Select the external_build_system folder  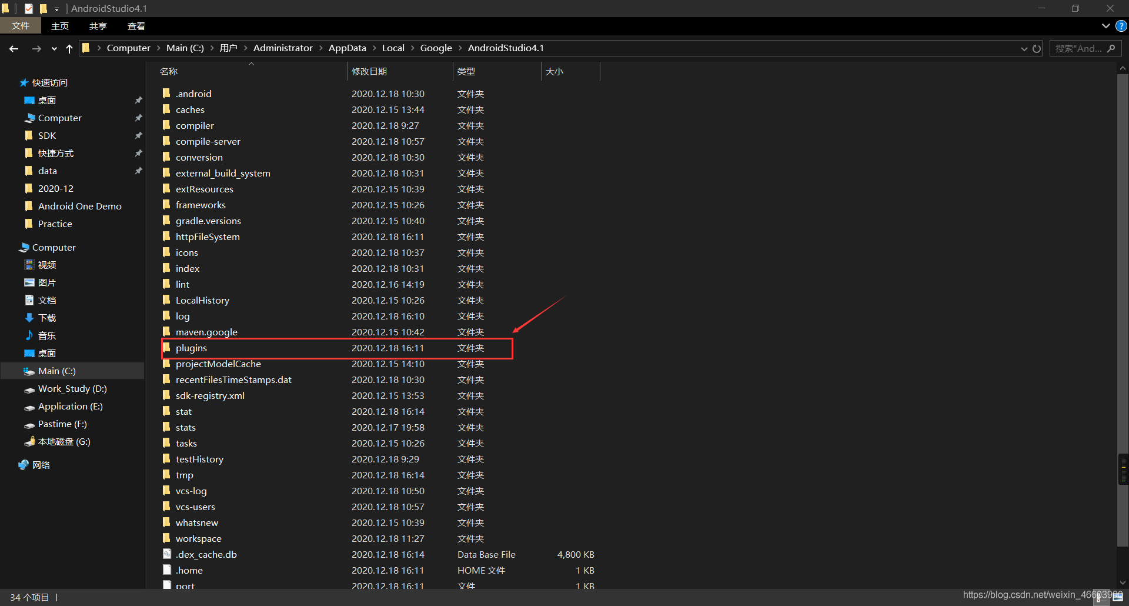click(223, 173)
